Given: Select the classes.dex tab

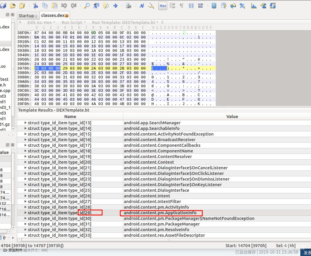Looking at the screenshot, I should tap(53, 15).
